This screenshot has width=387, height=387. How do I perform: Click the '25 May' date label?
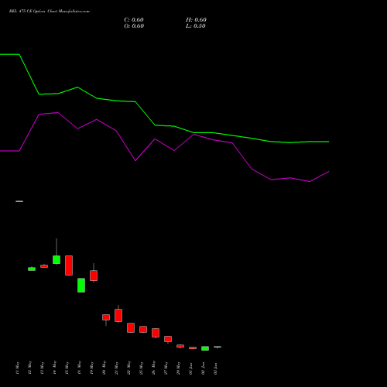click(141, 368)
